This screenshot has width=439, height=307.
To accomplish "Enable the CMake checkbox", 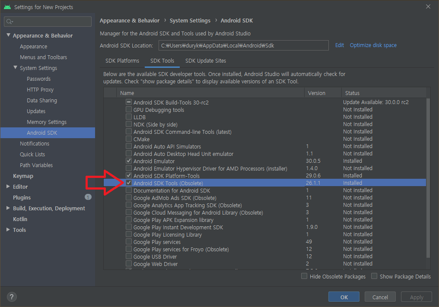I will tap(129, 139).
